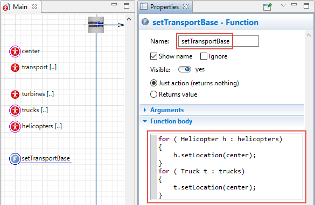Select the turbines agent population icon
Viewport: 315px width, 205px height.
pyautogui.click(x=15, y=94)
